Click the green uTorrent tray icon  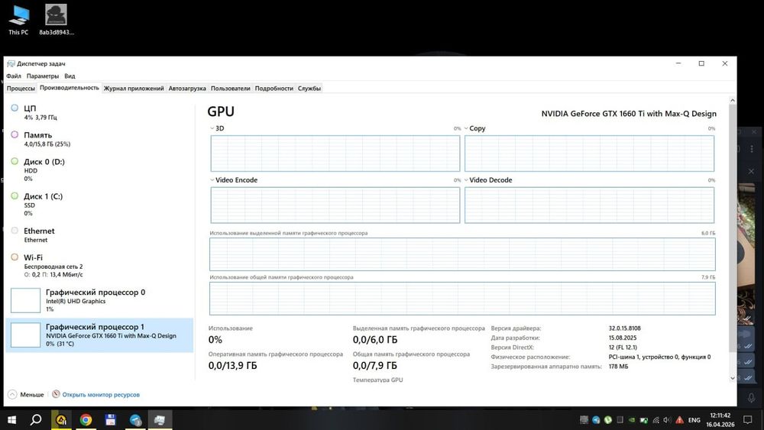(x=607, y=420)
